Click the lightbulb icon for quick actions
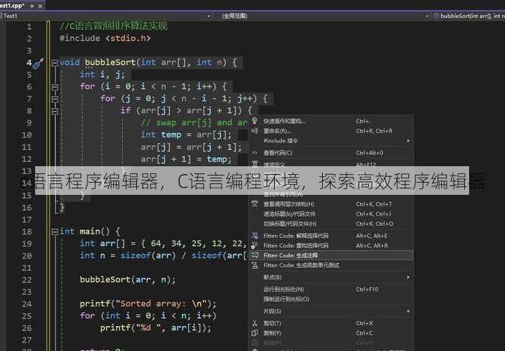Screen dimensions: 505x351 [255, 120]
